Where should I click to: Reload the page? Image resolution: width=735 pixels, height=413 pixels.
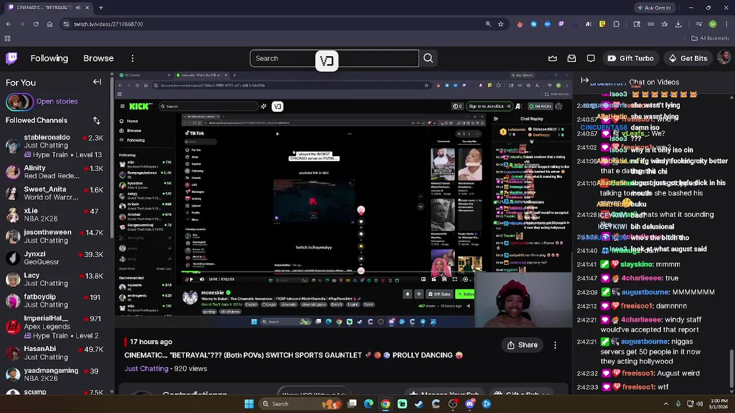coord(36,24)
